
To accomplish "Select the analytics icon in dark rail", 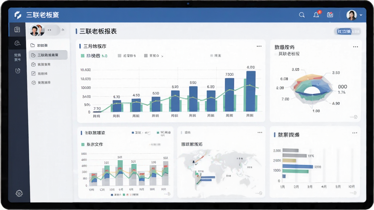I will 17,43.
